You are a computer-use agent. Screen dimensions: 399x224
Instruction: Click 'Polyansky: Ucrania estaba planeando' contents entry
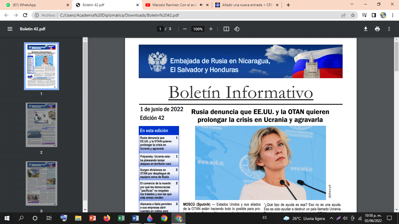tap(159, 160)
